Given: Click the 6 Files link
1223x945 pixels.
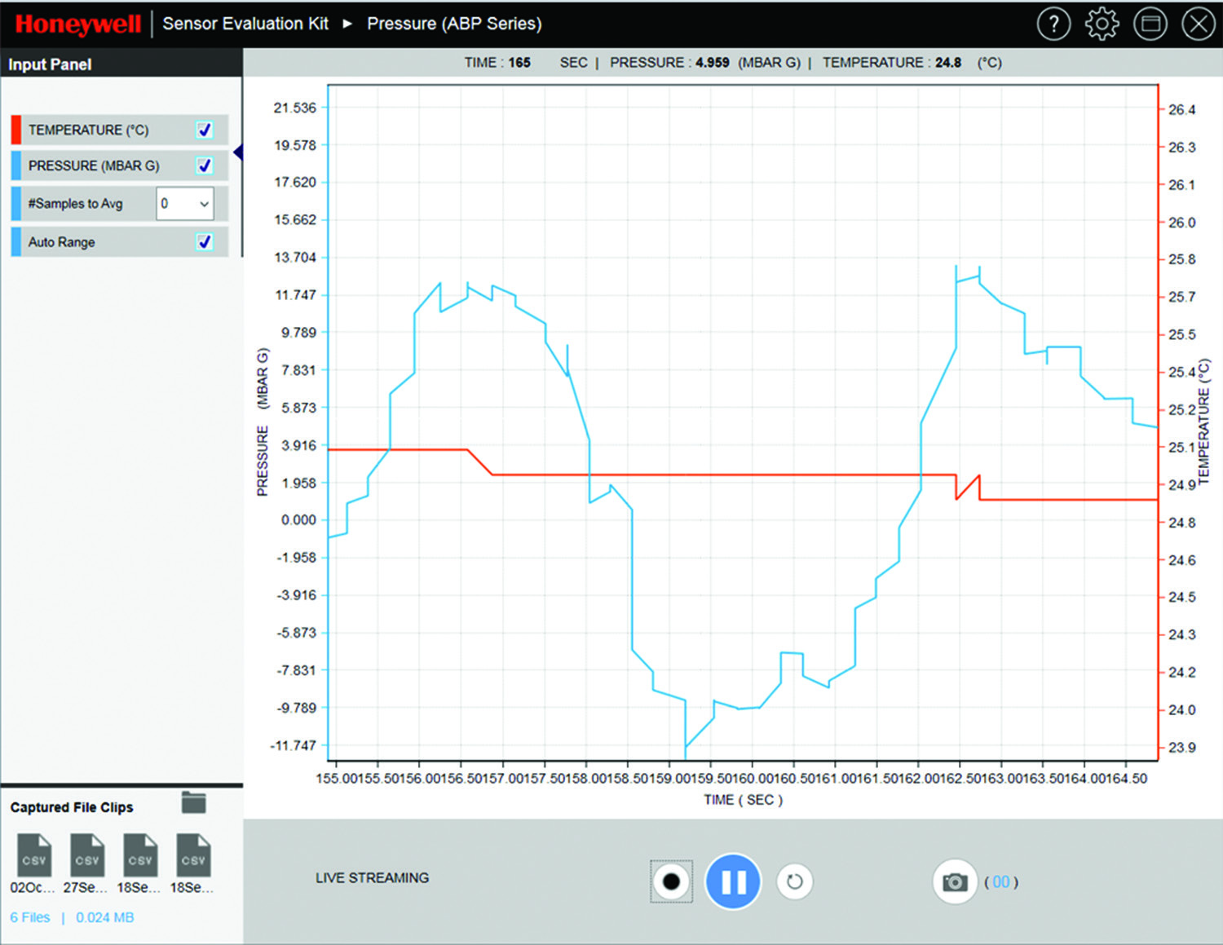Looking at the screenshot, I should coord(30,917).
